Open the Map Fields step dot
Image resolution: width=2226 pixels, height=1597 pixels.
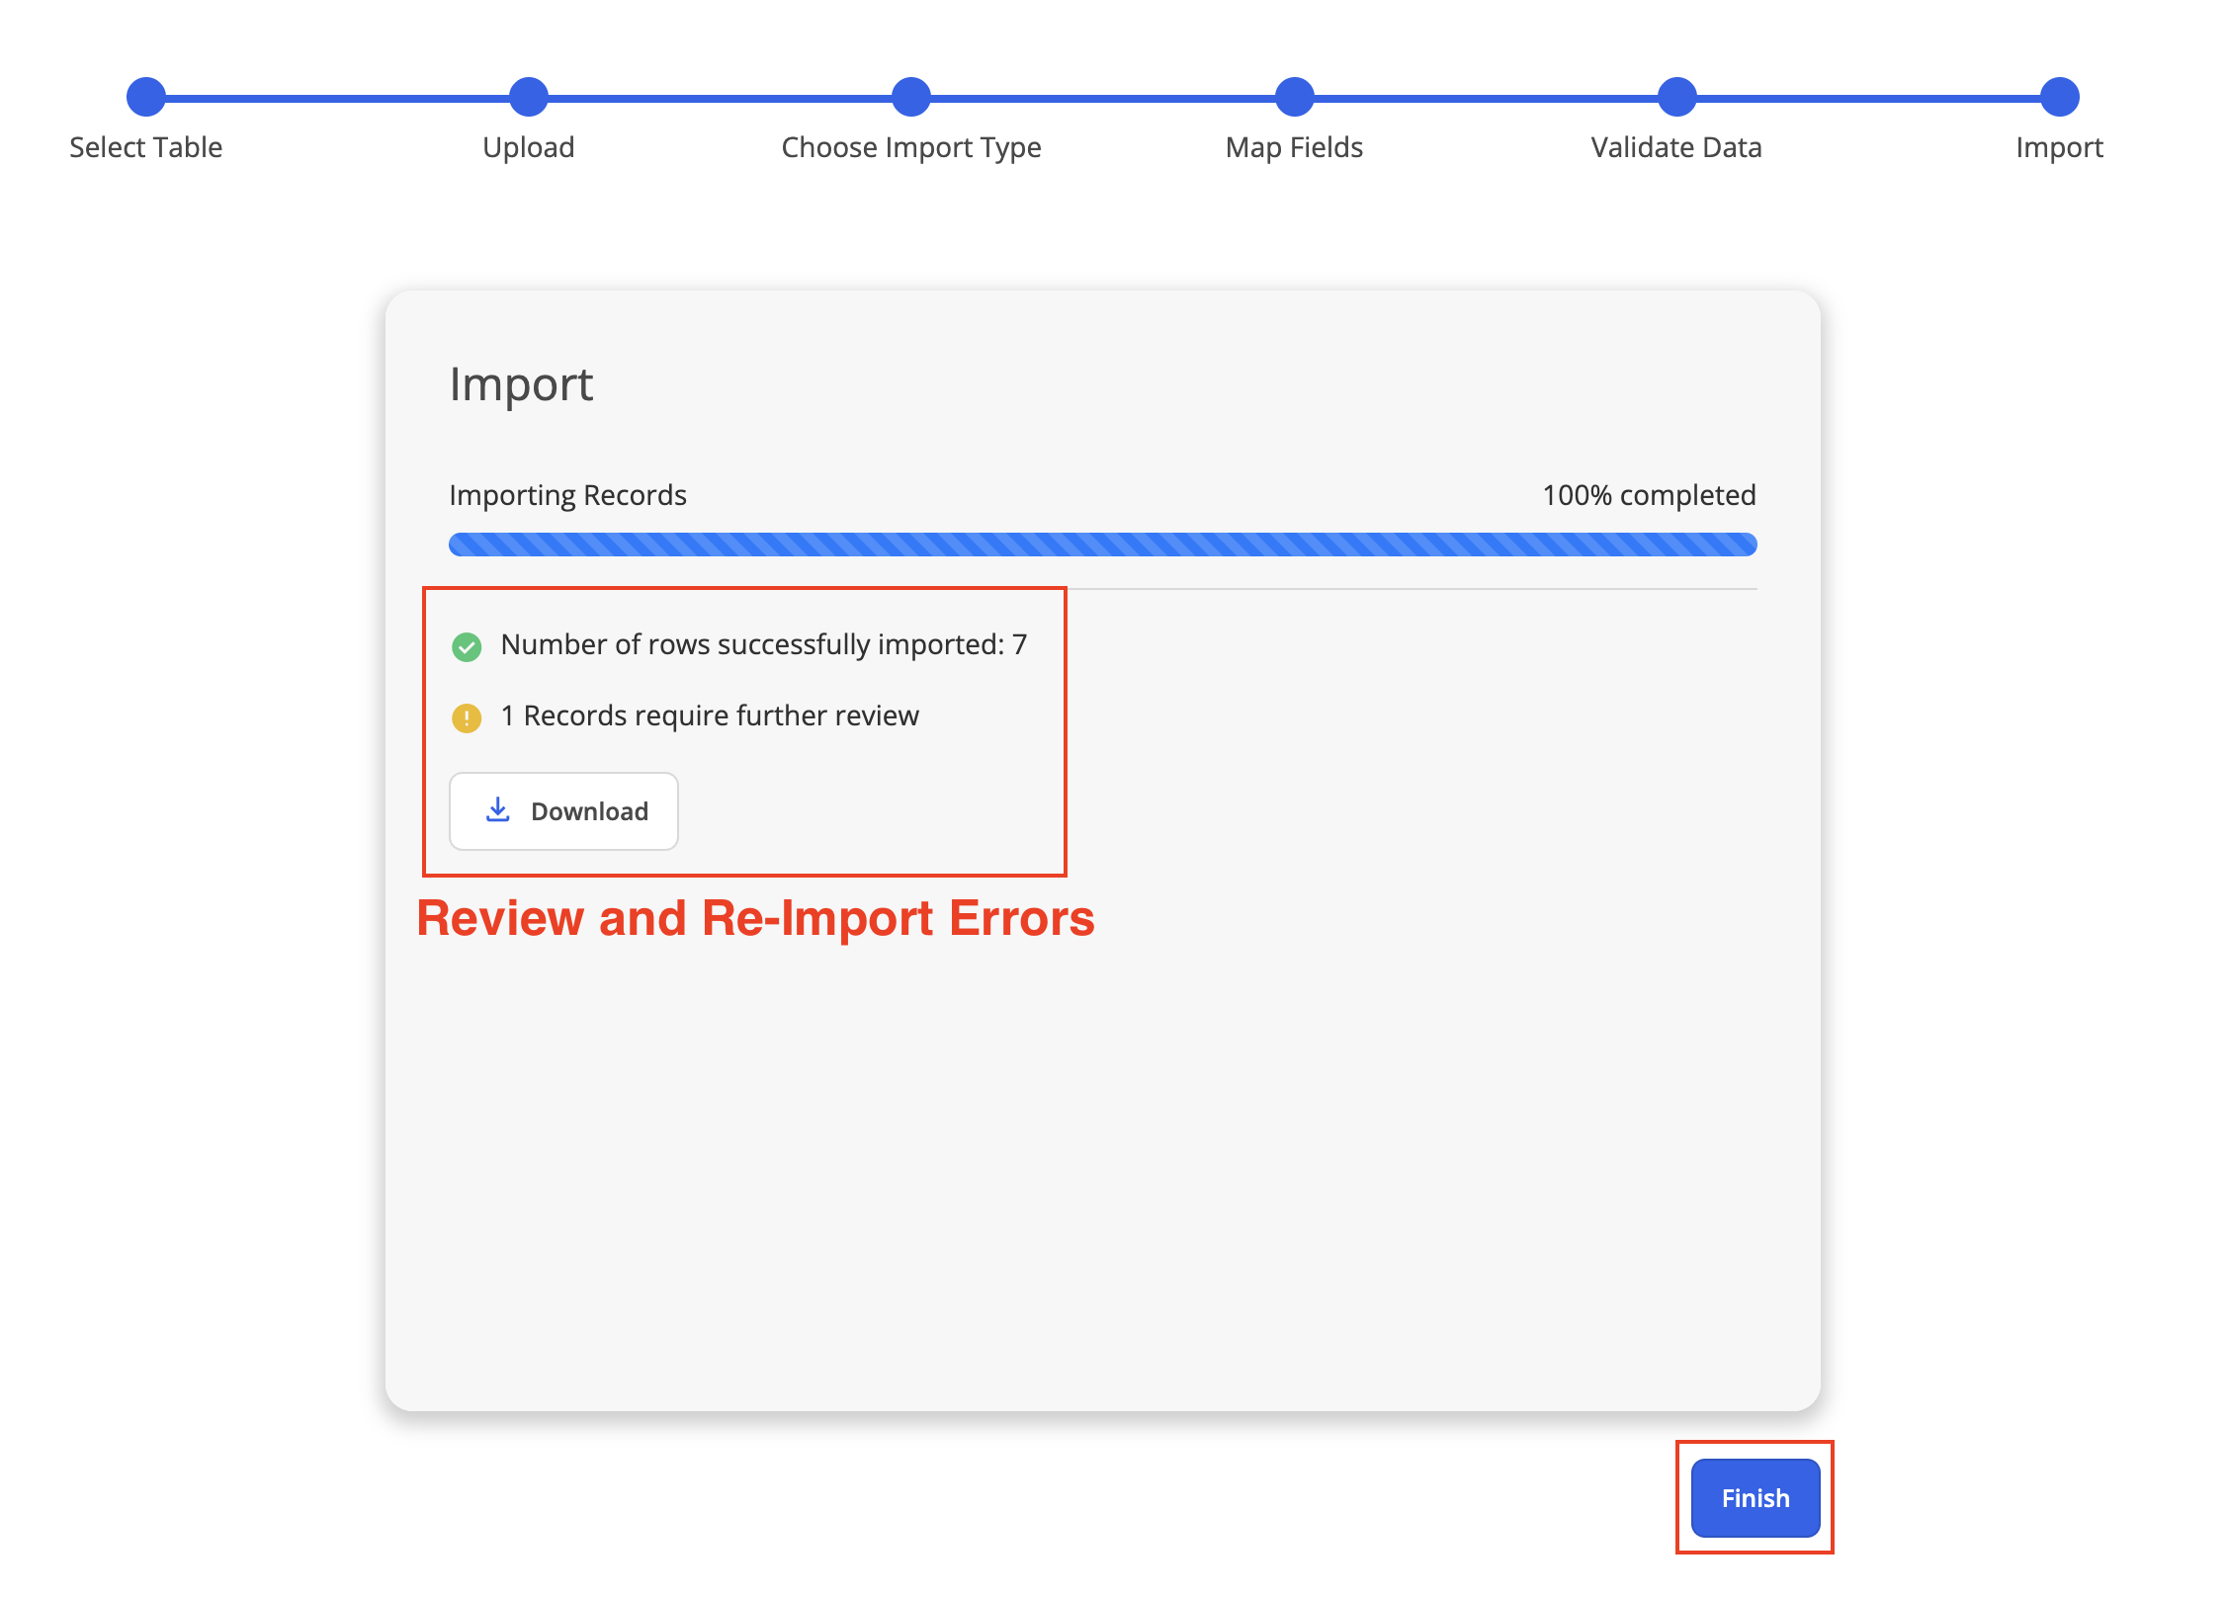(x=1295, y=97)
